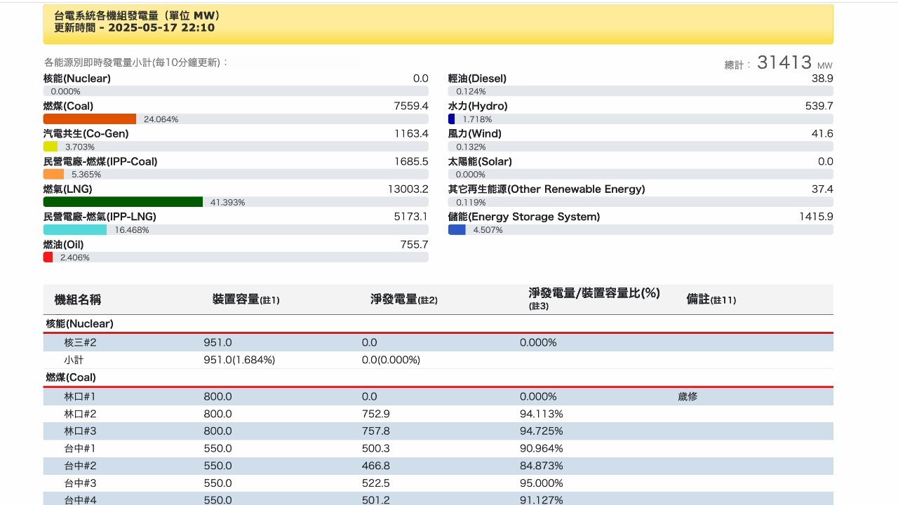Click the 林口#2 unit name
Image resolution: width=898 pixels, height=505 pixels.
(x=80, y=414)
